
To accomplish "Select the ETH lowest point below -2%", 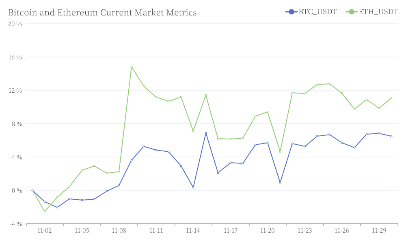I will (x=45, y=211).
